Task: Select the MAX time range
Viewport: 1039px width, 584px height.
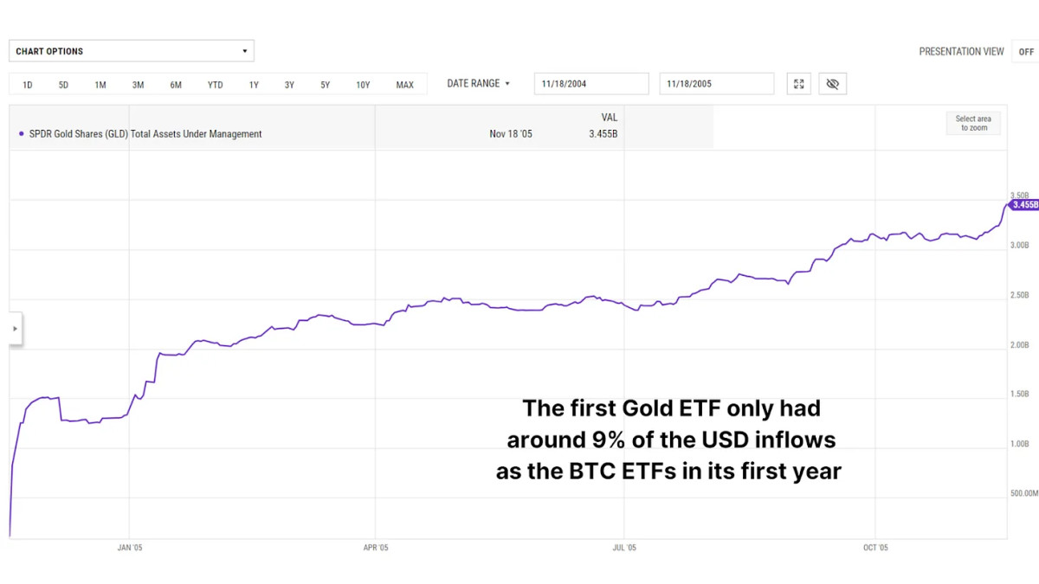Action: pos(404,85)
